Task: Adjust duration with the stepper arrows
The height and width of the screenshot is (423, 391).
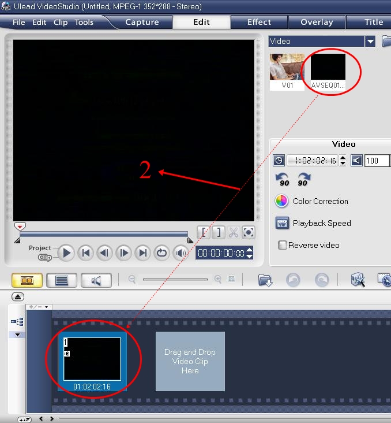Action: pos(343,161)
